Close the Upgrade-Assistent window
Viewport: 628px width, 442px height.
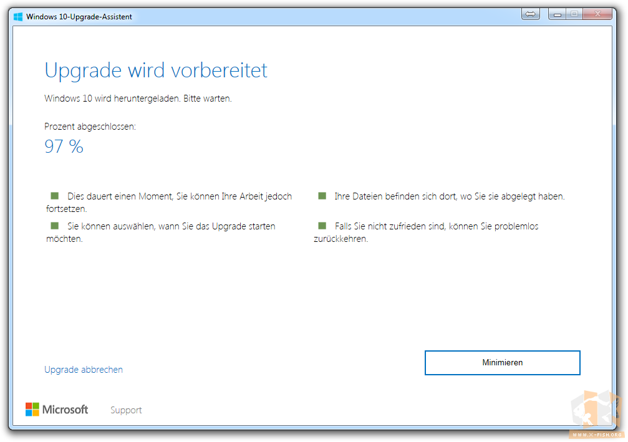[597, 14]
